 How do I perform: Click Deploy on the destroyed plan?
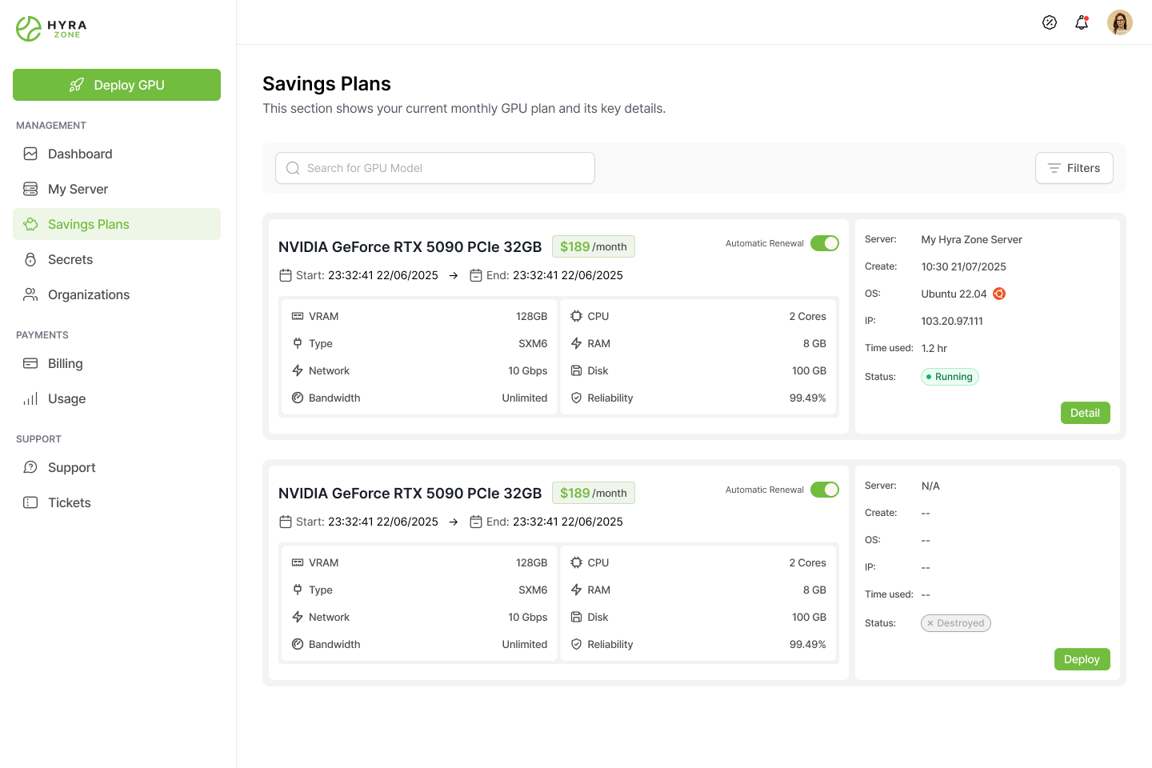pyautogui.click(x=1082, y=659)
